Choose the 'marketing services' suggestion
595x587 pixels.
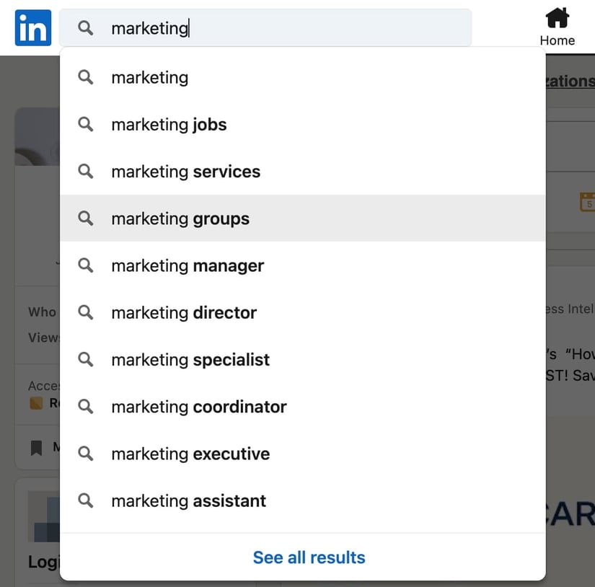185,172
